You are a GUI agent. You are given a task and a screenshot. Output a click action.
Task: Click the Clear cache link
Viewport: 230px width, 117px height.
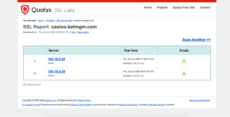[83, 32]
